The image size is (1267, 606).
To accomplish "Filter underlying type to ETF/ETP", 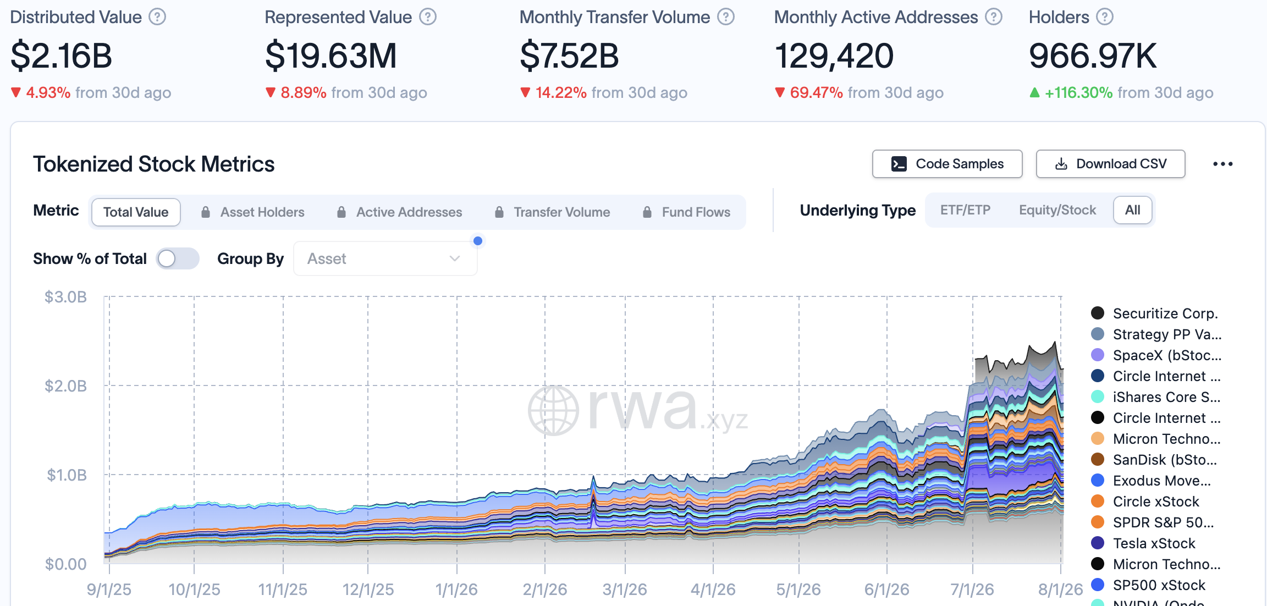I will (965, 210).
